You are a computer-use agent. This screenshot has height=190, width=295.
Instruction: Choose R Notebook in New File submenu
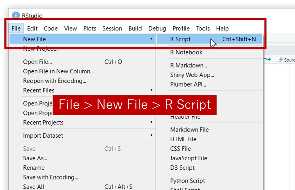pyautogui.click(x=186, y=52)
